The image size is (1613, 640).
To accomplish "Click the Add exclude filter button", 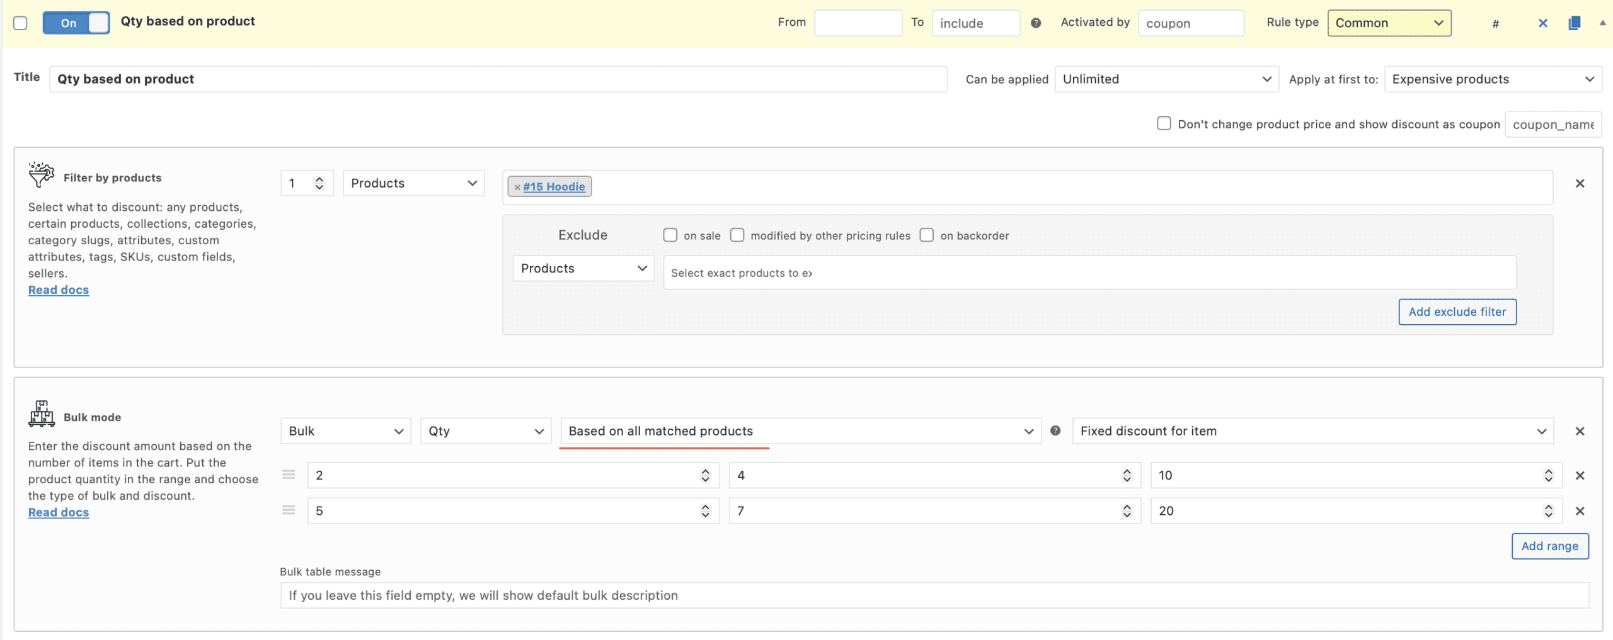I will pyautogui.click(x=1457, y=312).
